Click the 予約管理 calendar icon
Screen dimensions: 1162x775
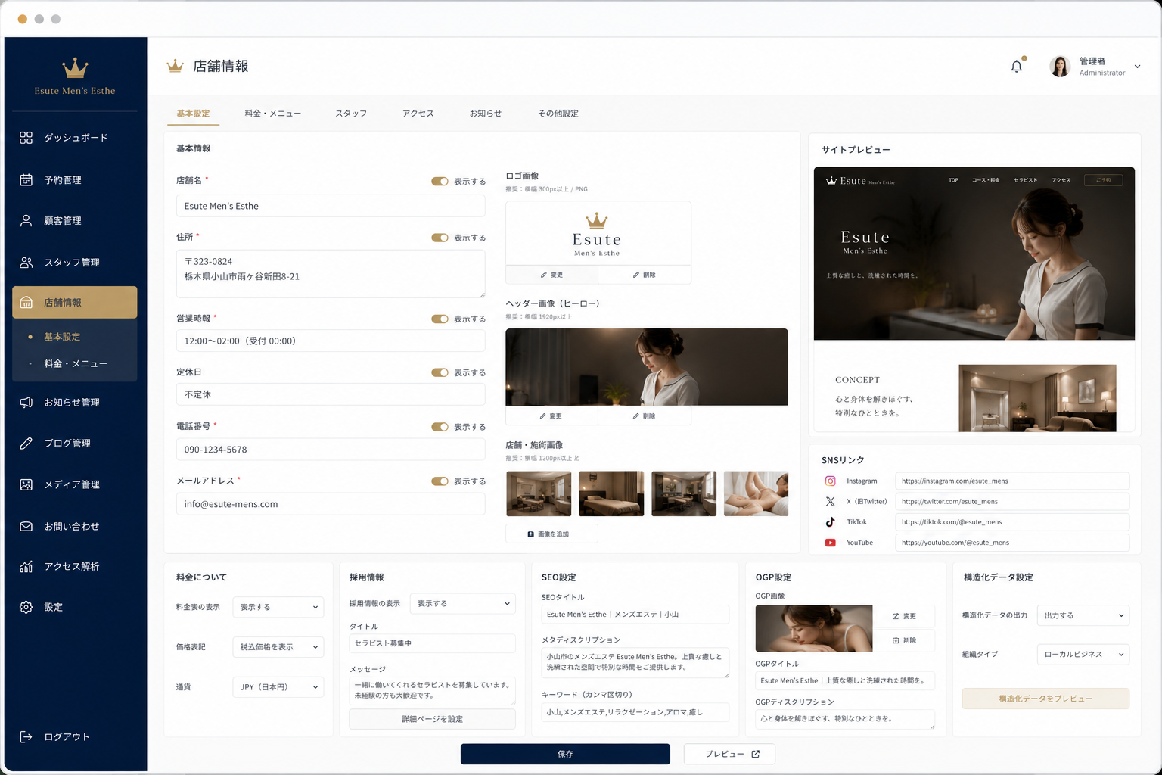26,180
